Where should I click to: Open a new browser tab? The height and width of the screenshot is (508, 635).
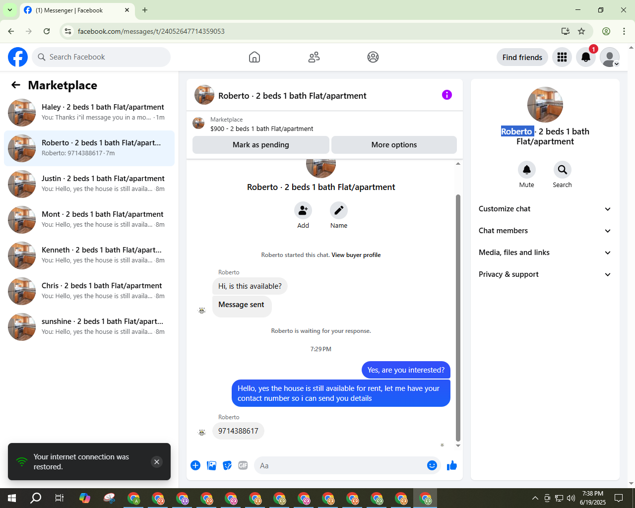145,10
